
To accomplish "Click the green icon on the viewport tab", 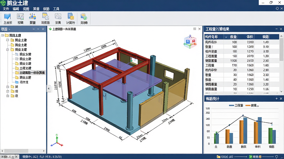I will click(50, 29).
